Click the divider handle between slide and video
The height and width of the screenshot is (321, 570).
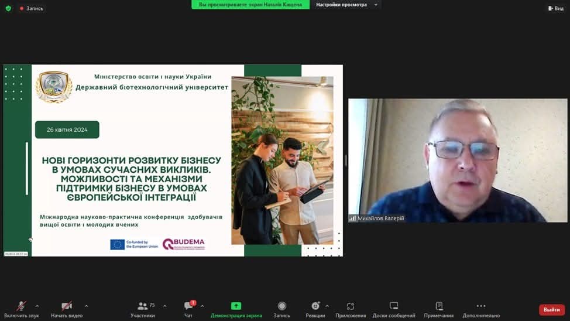tap(345, 160)
